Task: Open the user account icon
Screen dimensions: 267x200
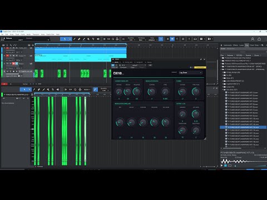Action: coord(253,39)
